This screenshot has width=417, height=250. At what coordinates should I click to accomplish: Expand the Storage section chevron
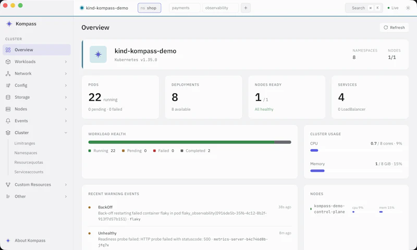[x=66, y=97]
